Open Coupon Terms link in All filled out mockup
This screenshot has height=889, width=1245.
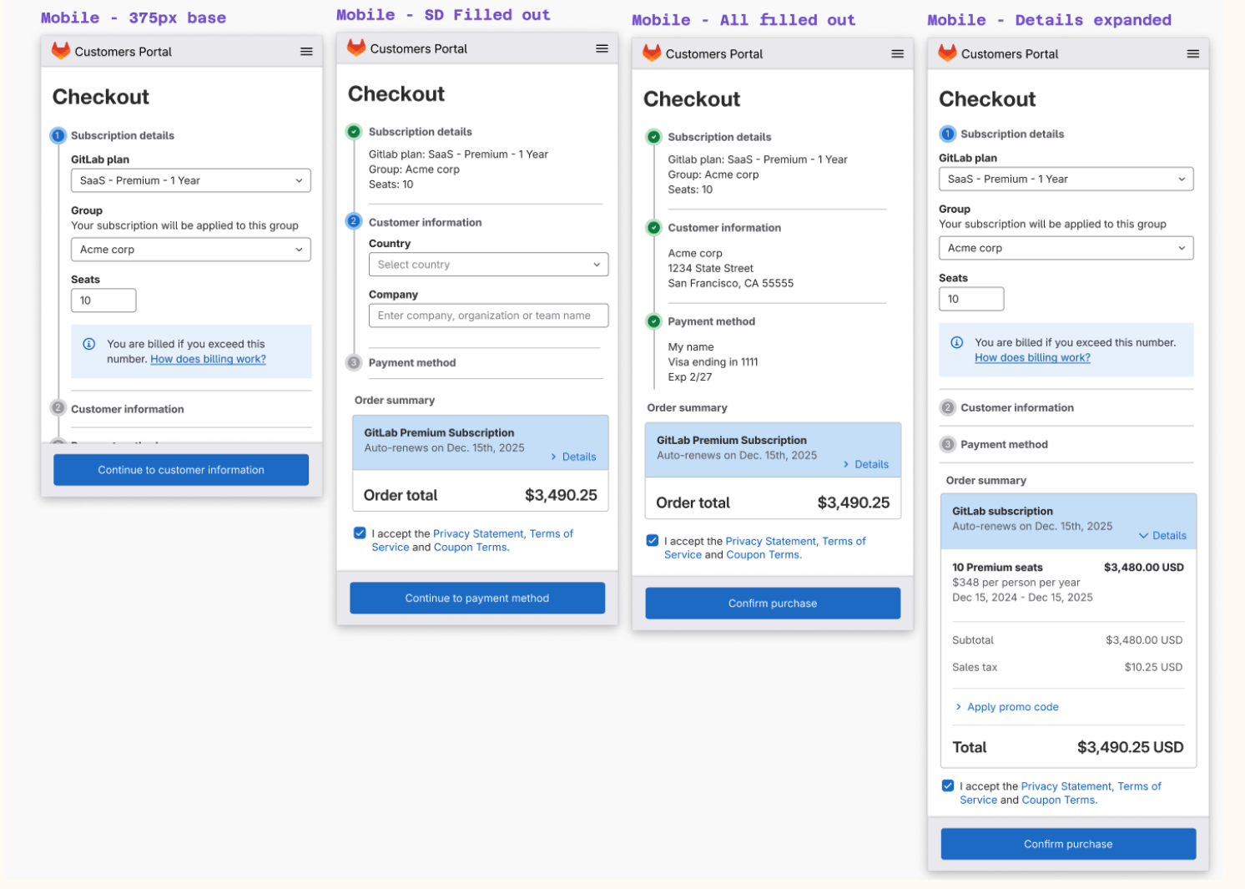[x=764, y=554]
